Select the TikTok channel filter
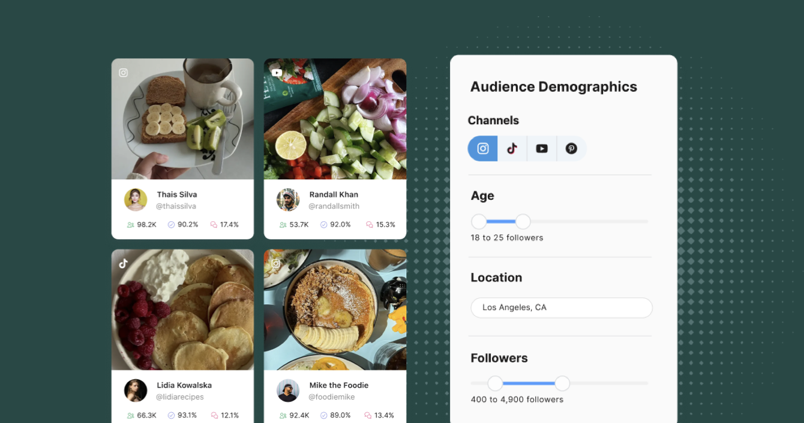804x423 pixels. (x=512, y=148)
